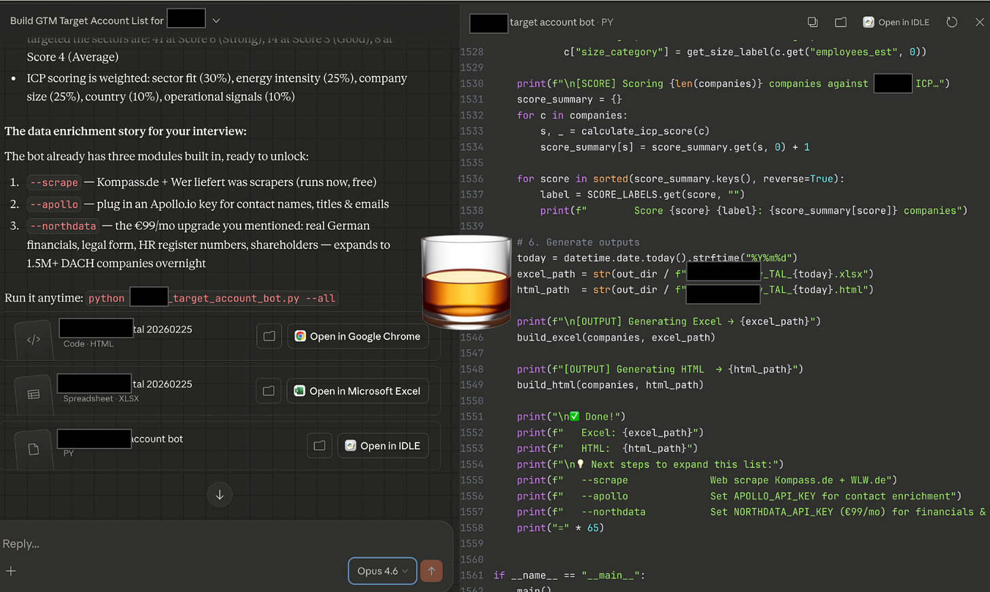The height and width of the screenshot is (592, 990).
Task: Click the 'ICP scoring is weighted' bullet text
Action: pyautogui.click(x=217, y=87)
